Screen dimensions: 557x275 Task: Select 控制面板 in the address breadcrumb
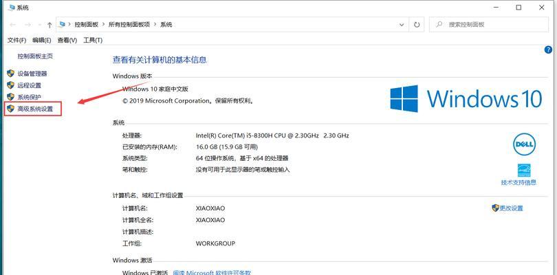pyautogui.click(x=87, y=25)
